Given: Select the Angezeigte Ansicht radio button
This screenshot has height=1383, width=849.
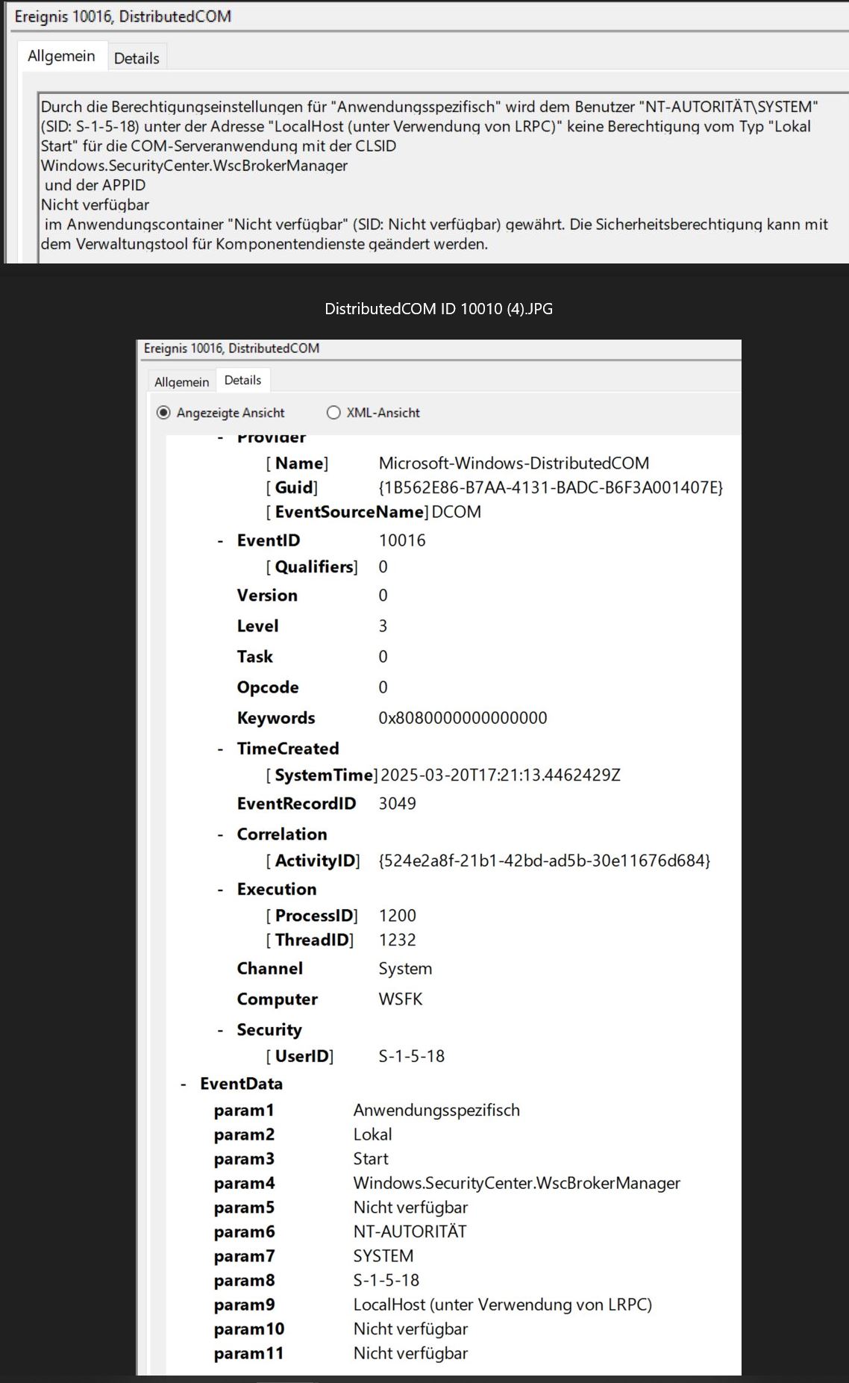Looking at the screenshot, I should [164, 413].
